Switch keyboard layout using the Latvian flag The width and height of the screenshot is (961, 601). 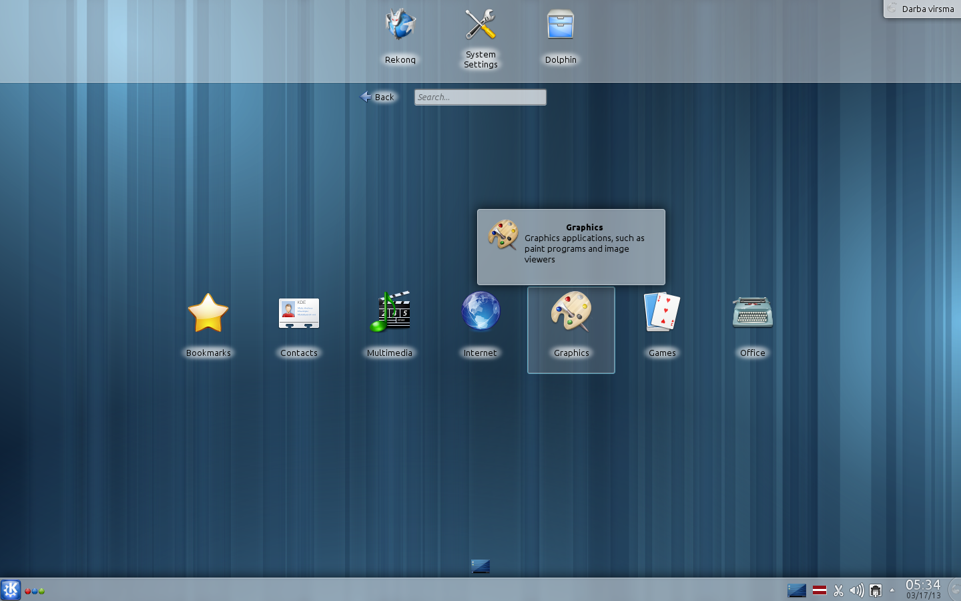pos(820,590)
